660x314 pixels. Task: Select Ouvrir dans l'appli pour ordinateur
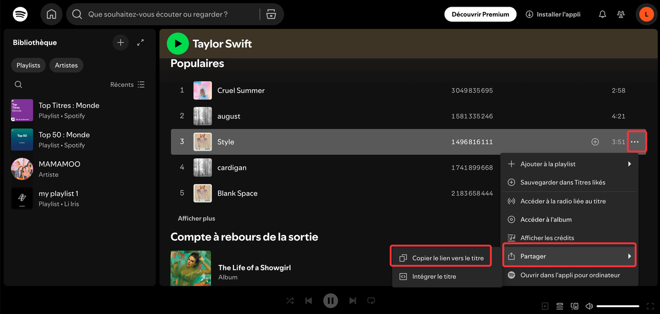[570, 275]
